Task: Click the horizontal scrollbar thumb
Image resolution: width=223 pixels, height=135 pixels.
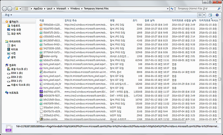Action: pos(113,122)
